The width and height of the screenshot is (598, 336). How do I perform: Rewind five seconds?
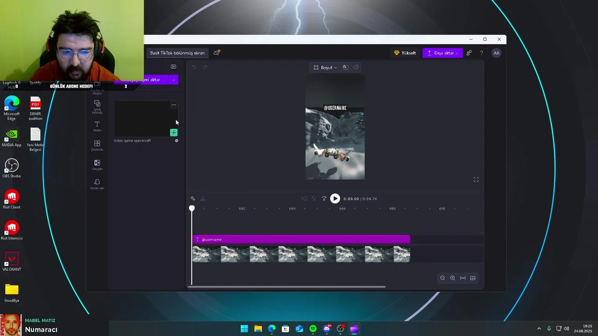click(314, 199)
